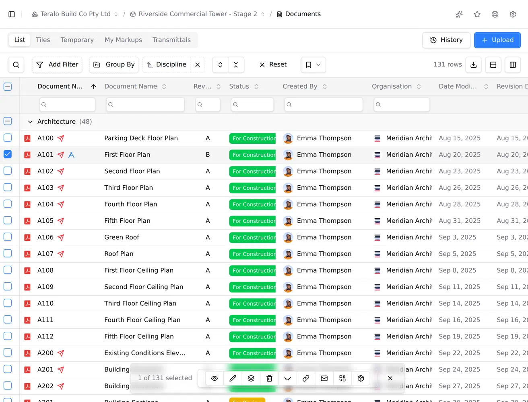Go to My Markups tab
Image resolution: width=528 pixels, height=402 pixels.
click(x=123, y=40)
